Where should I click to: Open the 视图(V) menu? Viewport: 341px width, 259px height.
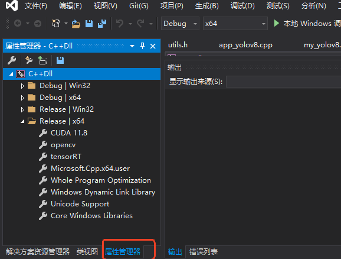pos(105,6)
